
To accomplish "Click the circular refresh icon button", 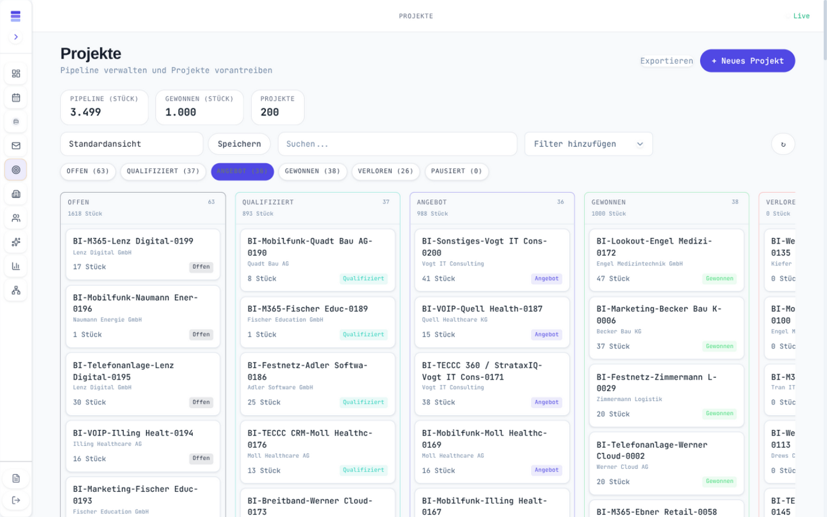I will (x=783, y=144).
